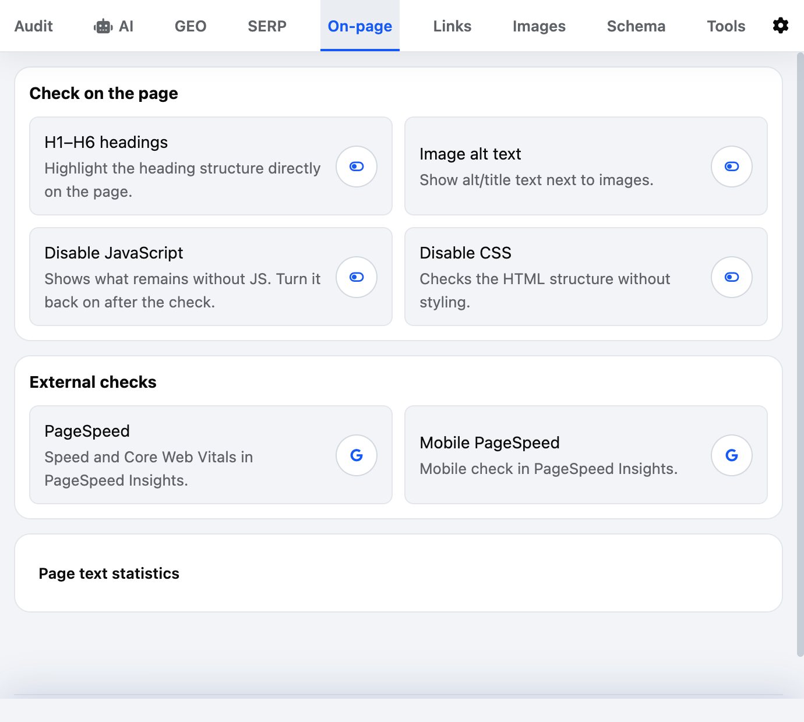Image resolution: width=804 pixels, height=722 pixels.
Task: Click the Image alt text card title
Action: click(470, 154)
